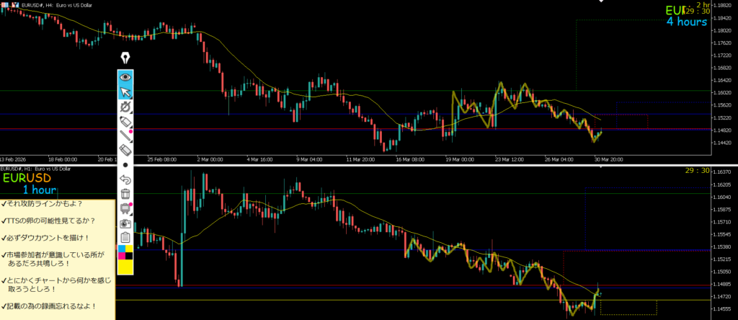
Task: Click the pen nib icon above the toolbar
Action: tap(126, 58)
